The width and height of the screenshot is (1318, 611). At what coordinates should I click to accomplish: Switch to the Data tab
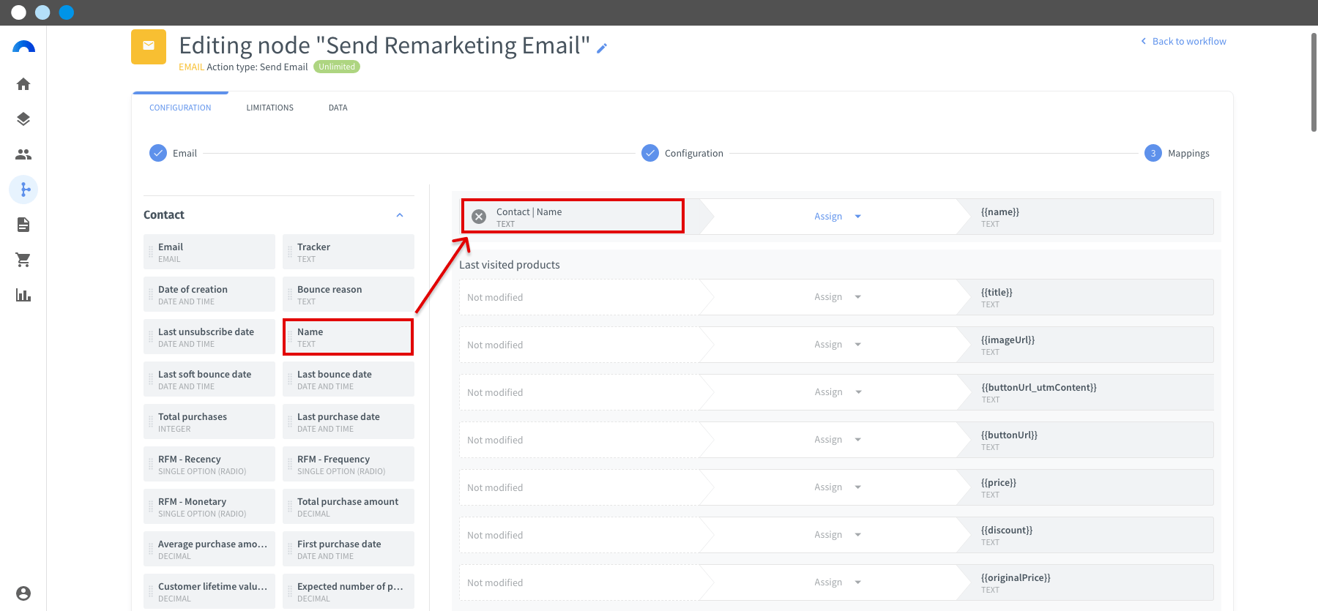pyautogui.click(x=338, y=108)
